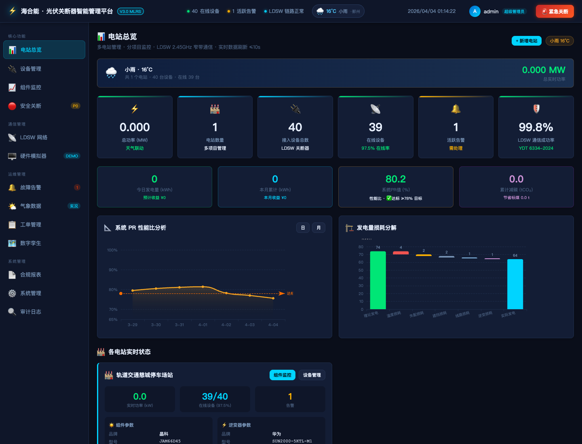
Task: Expand the weather summary banner
Action: pyautogui.click(x=335, y=73)
